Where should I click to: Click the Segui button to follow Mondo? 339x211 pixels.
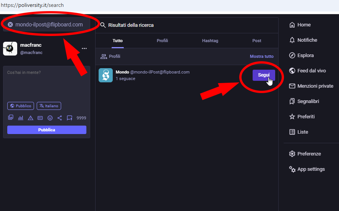(x=264, y=75)
